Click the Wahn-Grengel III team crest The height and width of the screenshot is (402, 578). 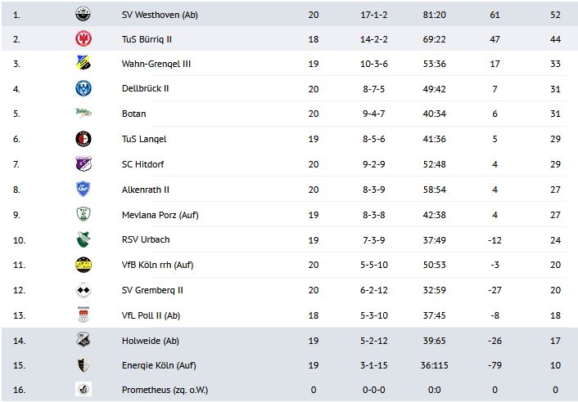[83, 64]
